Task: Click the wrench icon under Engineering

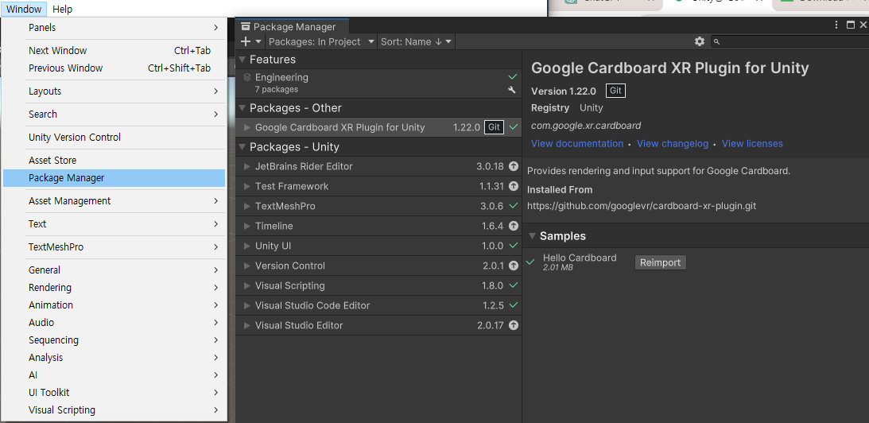Action: [512, 90]
